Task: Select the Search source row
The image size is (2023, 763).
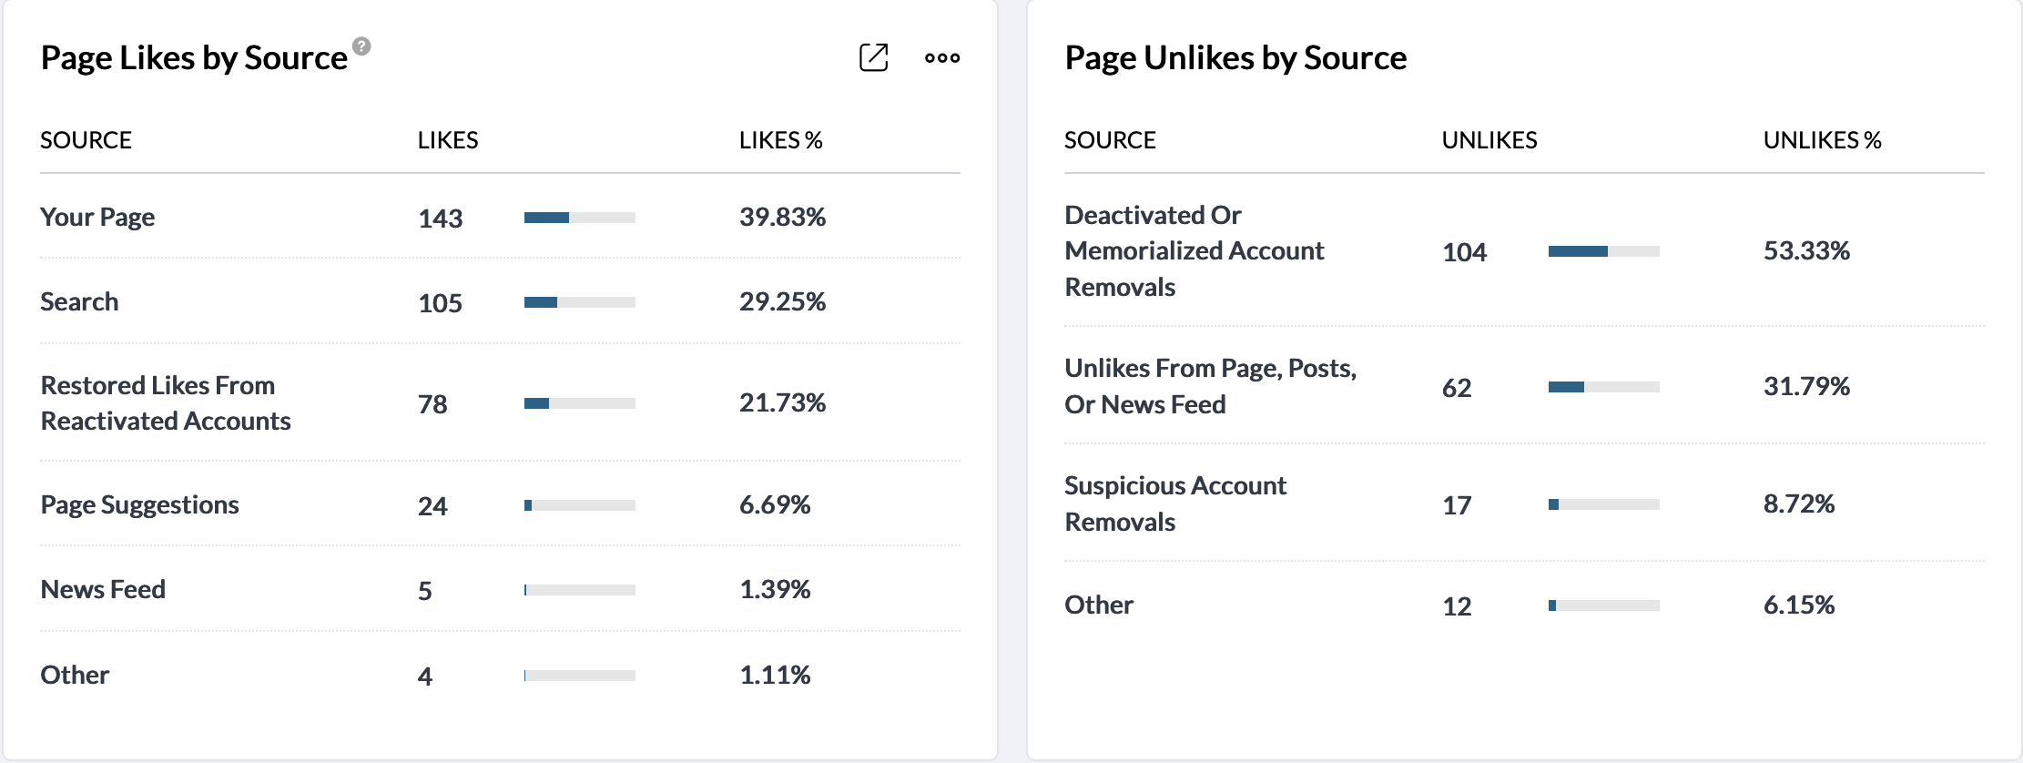Action: click(x=79, y=301)
